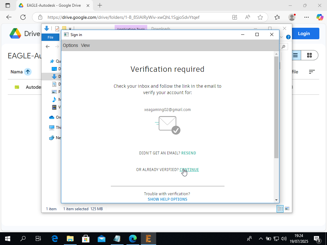Open the EAGLE installer from the taskbar

tap(148, 238)
